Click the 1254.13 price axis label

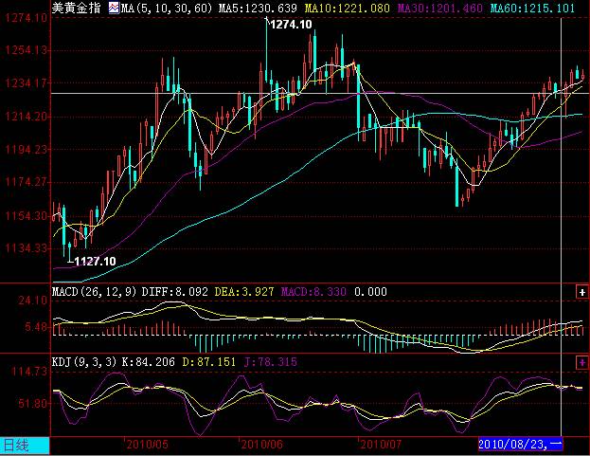[27, 50]
